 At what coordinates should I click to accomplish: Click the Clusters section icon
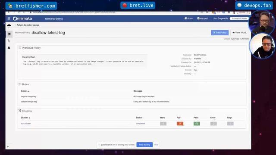(20, 111)
